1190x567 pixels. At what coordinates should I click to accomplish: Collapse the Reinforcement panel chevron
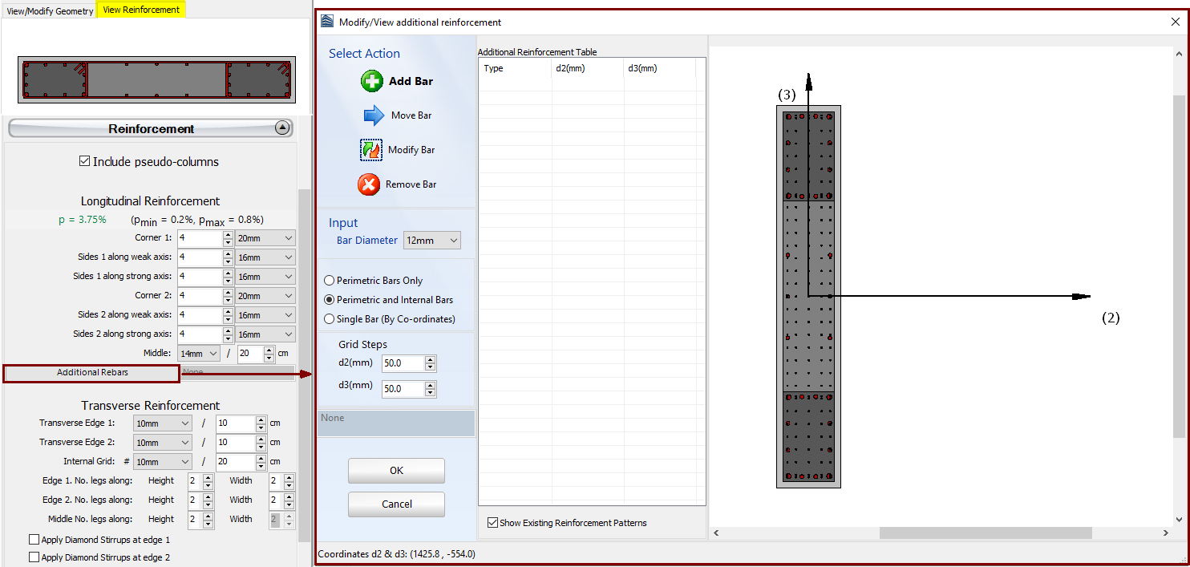point(281,128)
